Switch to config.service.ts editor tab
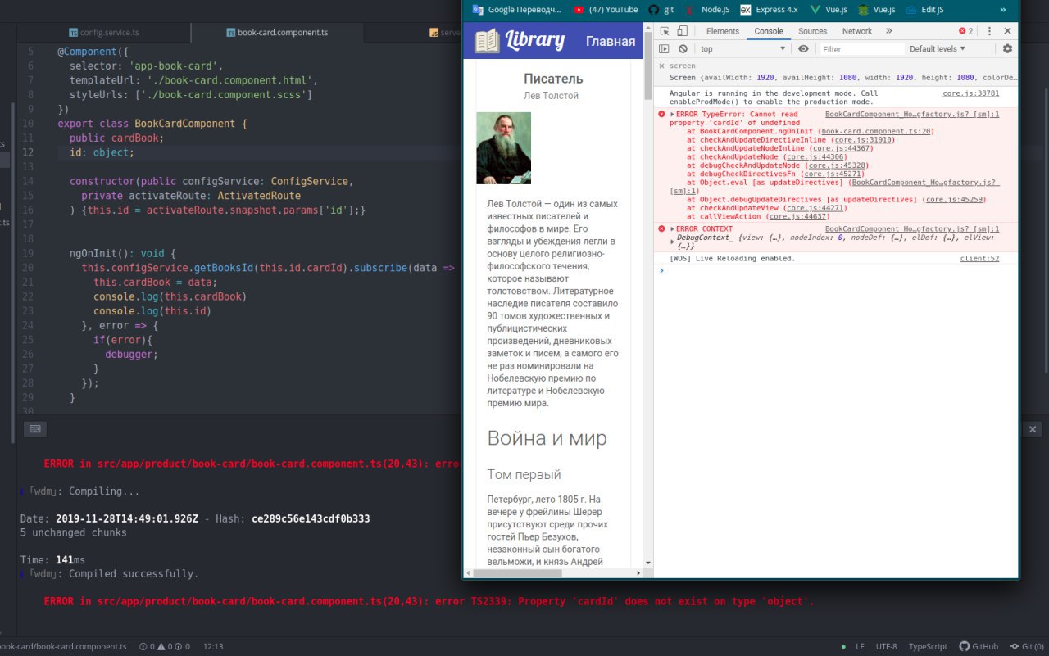This screenshot has height=656, width=1049. point(103,33)
